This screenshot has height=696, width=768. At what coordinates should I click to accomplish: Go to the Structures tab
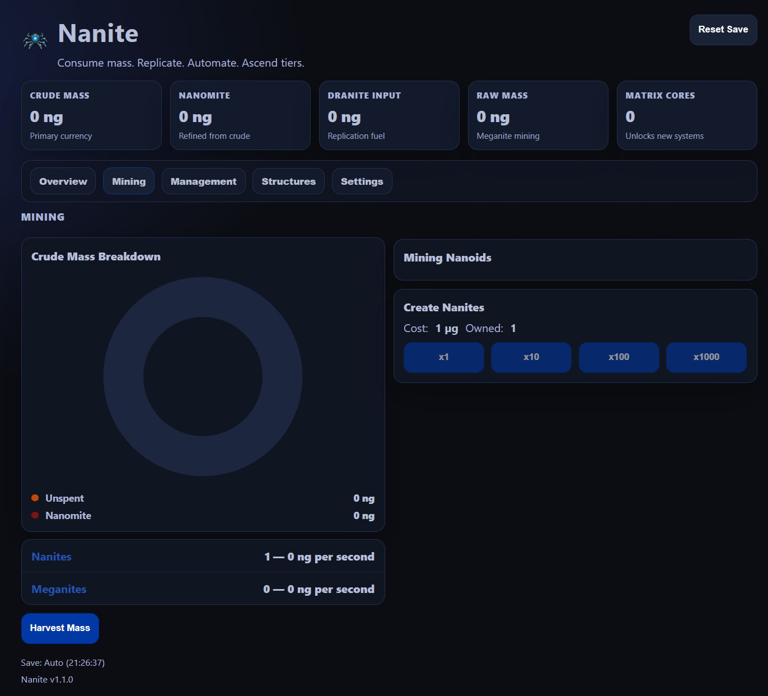[288, 181]
